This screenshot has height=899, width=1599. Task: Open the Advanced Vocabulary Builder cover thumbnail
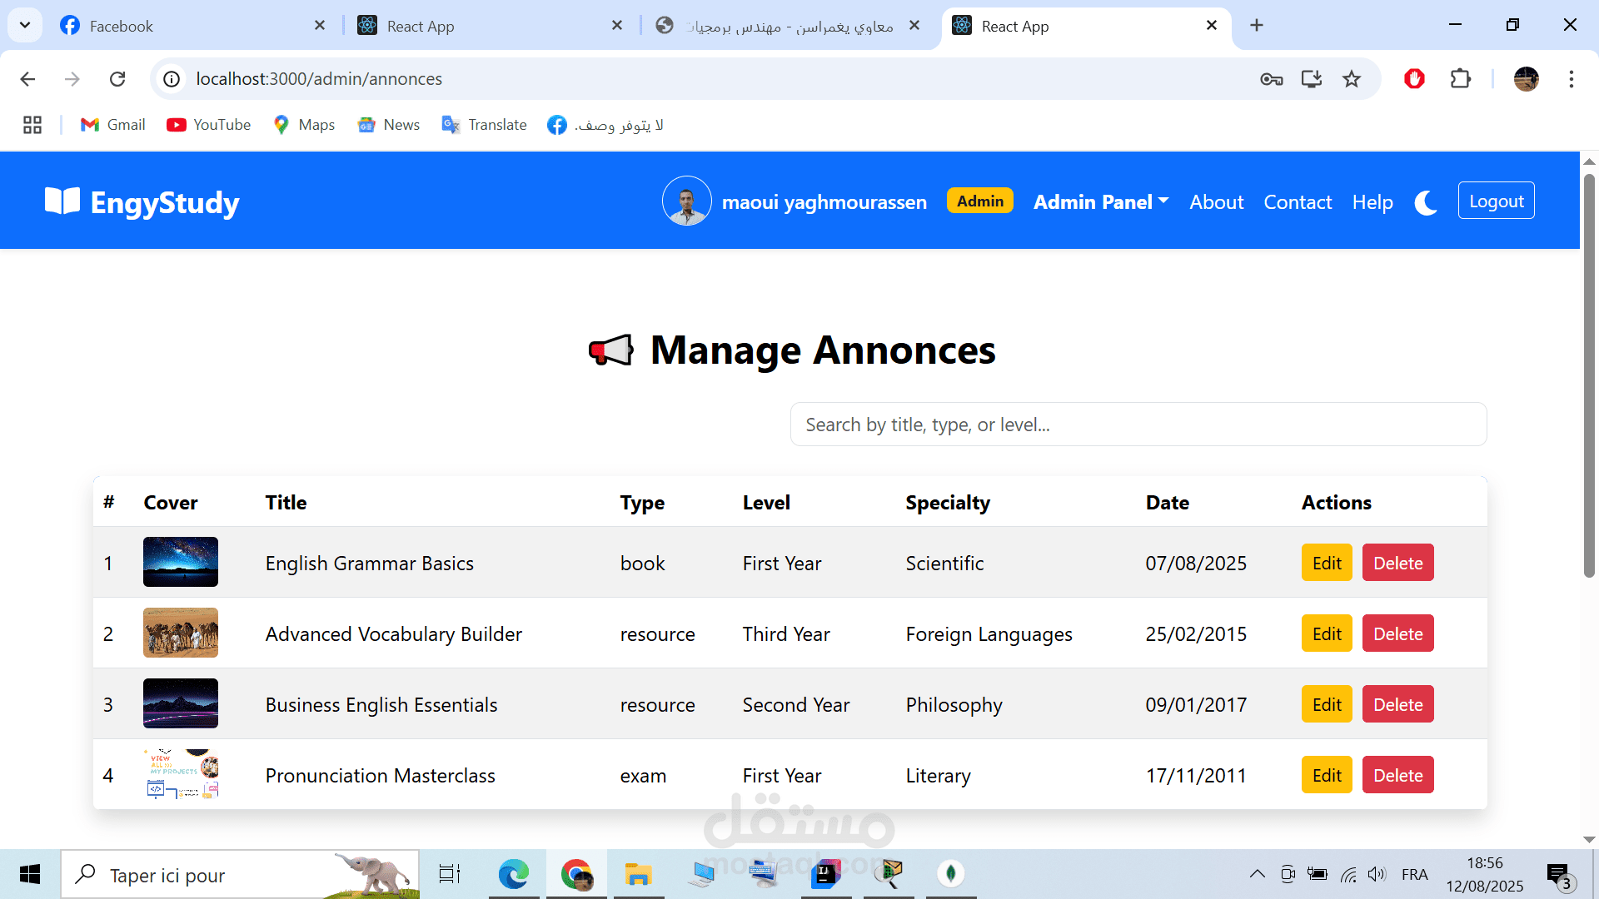click(x=181, y=633)
